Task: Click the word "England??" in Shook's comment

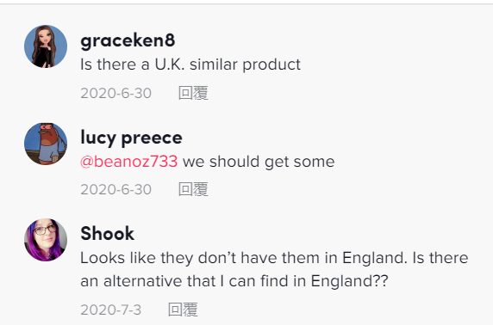Action: 349,281
